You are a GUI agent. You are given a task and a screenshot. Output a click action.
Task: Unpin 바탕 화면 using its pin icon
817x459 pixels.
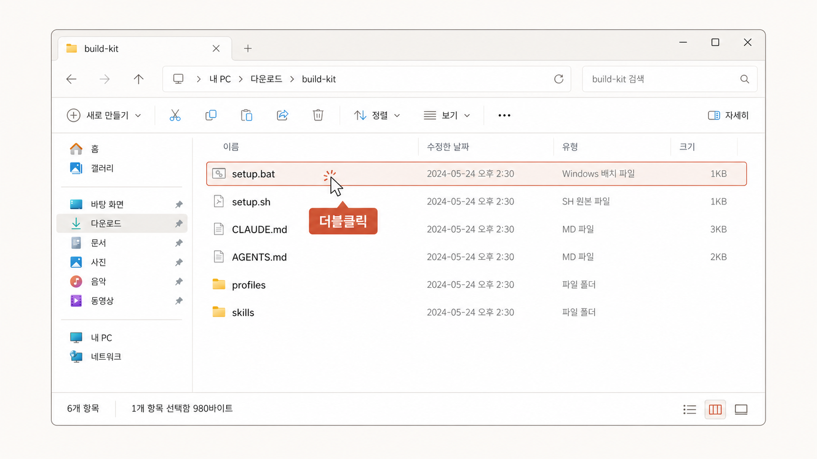pyautogui.click(x=179, y=204)
